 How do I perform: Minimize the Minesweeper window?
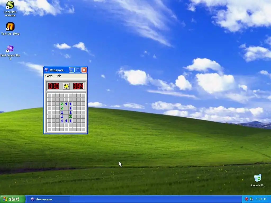tap(72, 70)
